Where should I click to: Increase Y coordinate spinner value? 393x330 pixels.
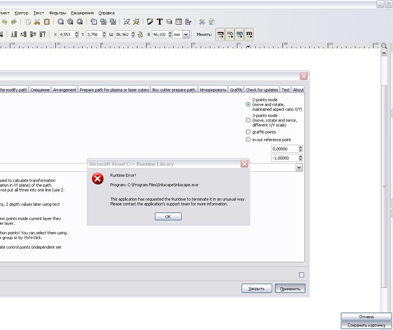click(104, 33)
